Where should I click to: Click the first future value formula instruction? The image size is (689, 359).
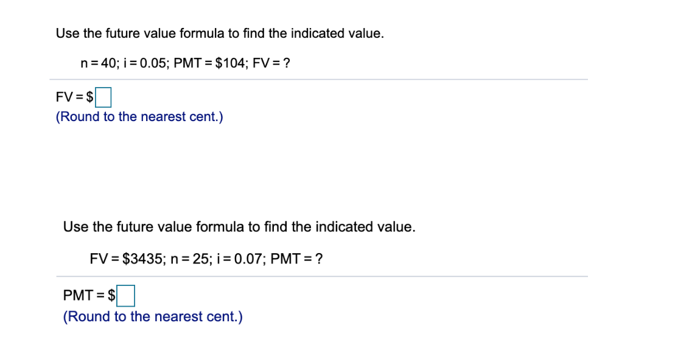point(219,33)
